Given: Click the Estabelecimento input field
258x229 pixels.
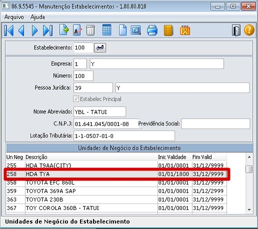Looking at the screenshot, I should point(83,47).
